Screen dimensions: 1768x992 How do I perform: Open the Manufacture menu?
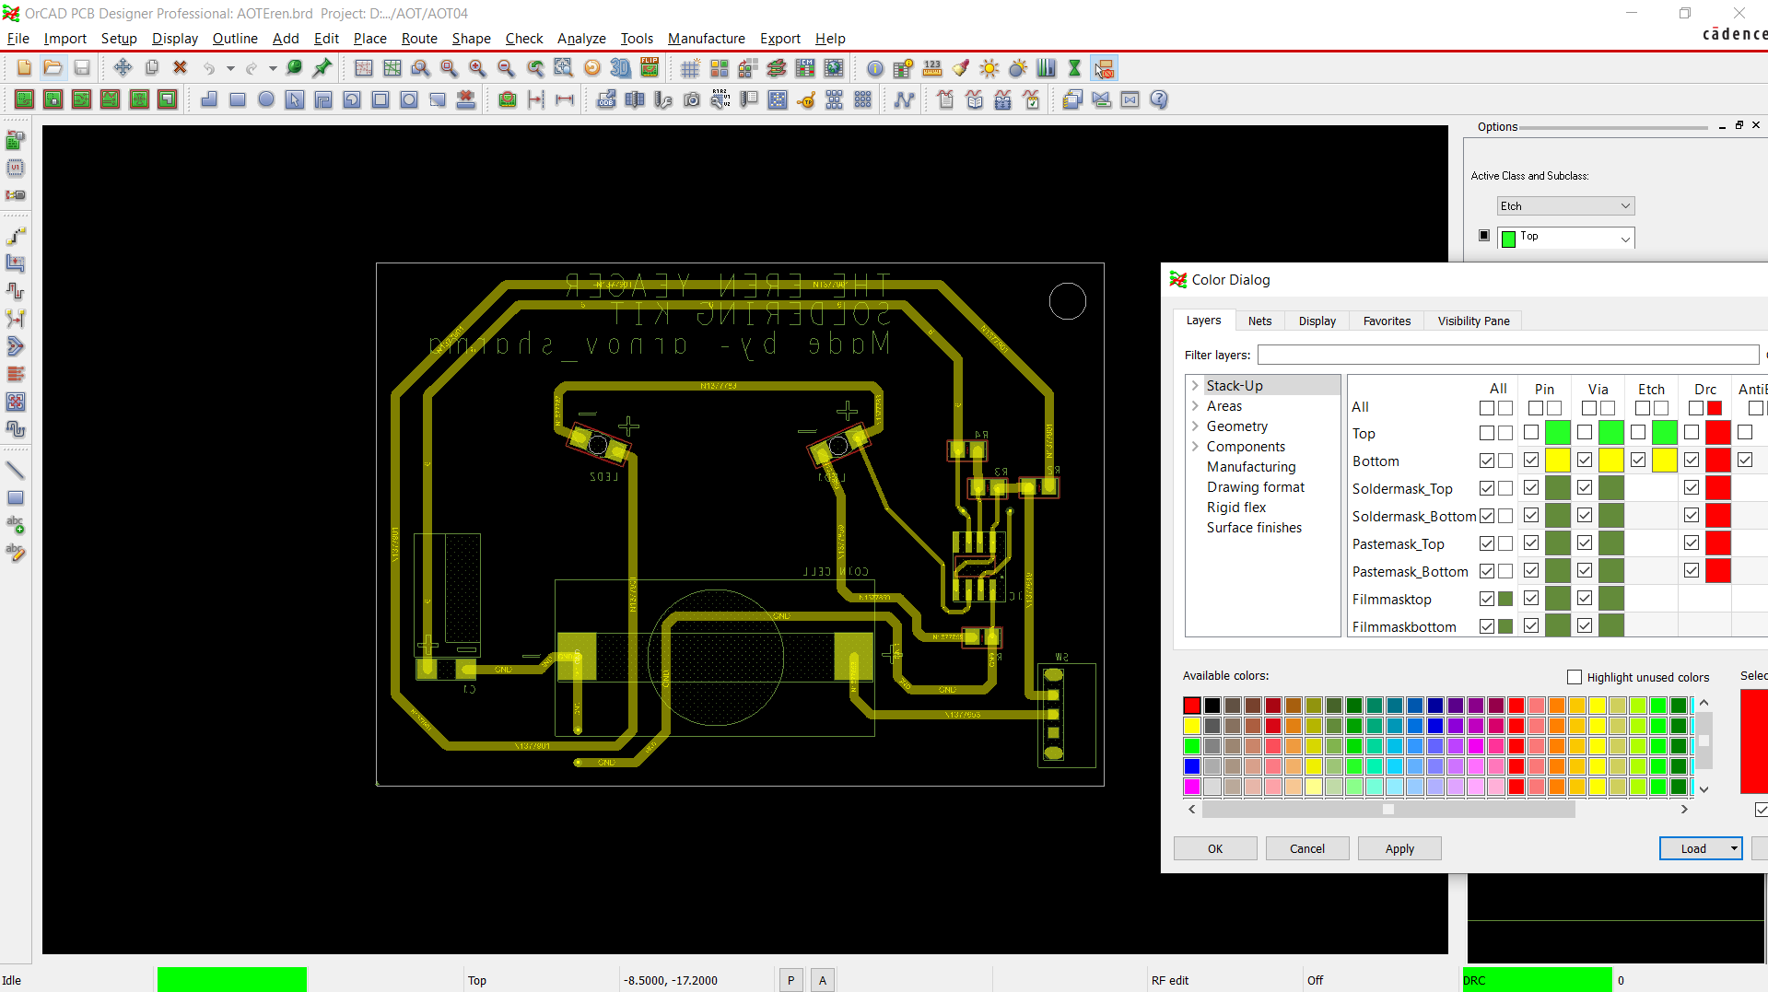706,39
